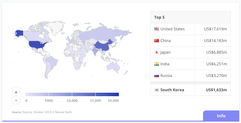The height and width of the screenshot is (123, 241).
Task: Click the China flag icon
Action: point(157,41)
